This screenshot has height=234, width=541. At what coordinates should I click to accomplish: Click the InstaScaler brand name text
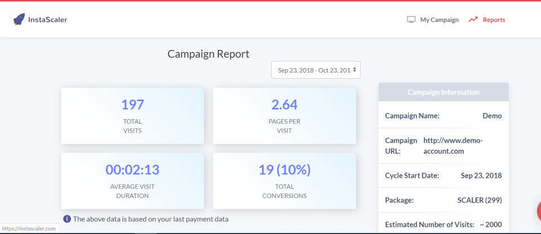[47, 20]
